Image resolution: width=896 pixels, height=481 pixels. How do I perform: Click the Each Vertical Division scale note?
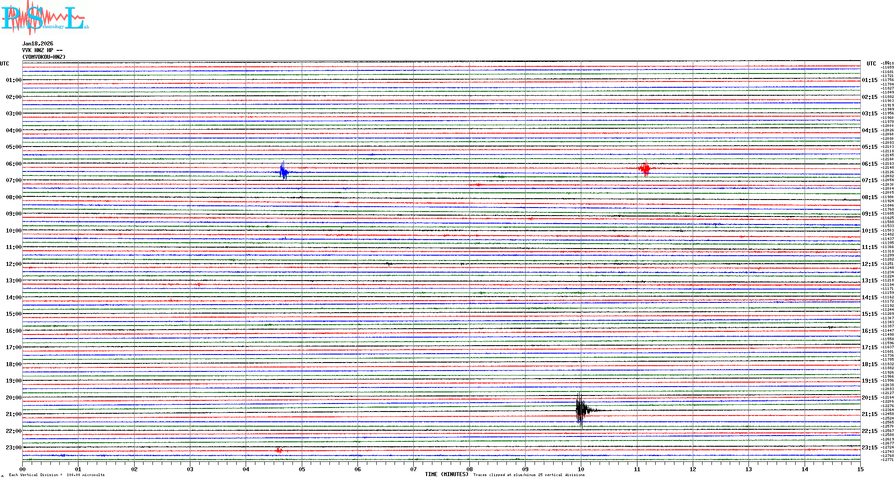(57, 475)
